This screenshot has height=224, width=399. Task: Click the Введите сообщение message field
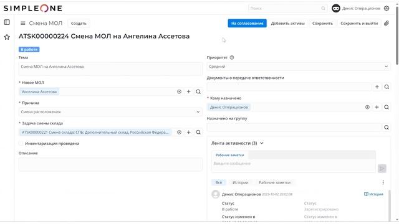pos(294,166)
